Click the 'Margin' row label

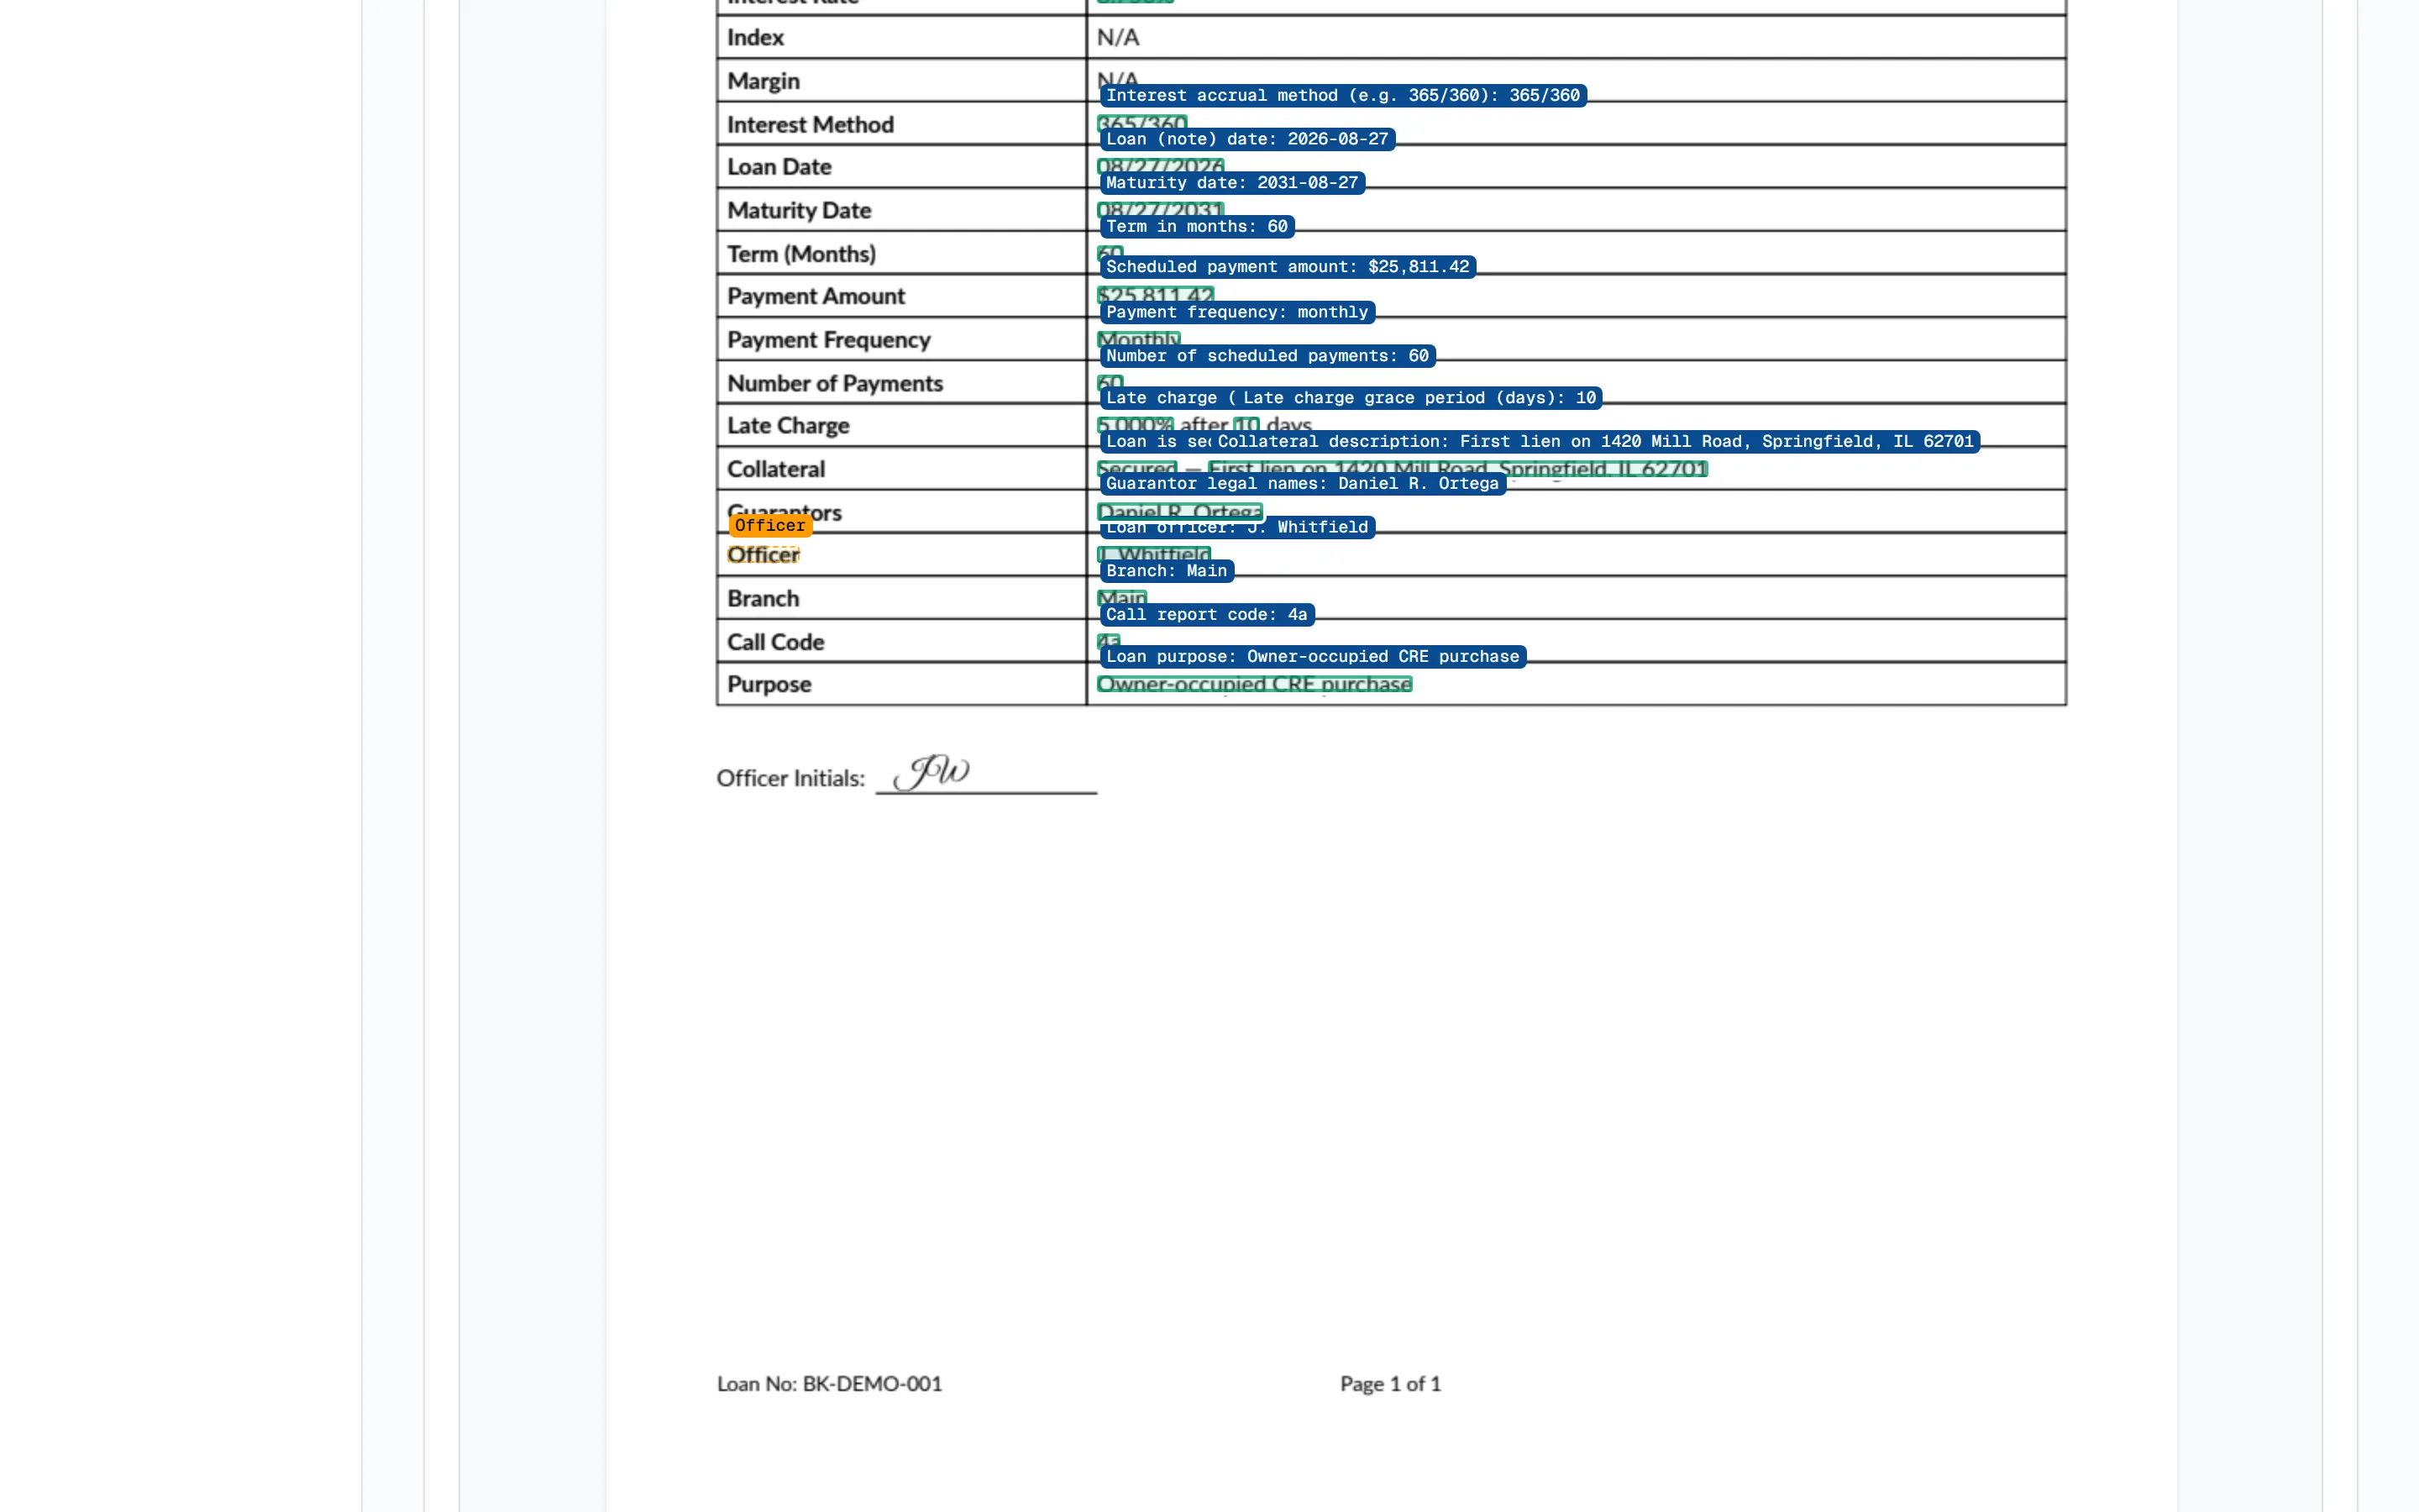[763, 81]
